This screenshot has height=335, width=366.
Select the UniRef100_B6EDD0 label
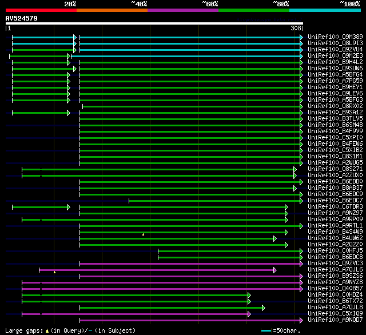click(x=335, y=181)
